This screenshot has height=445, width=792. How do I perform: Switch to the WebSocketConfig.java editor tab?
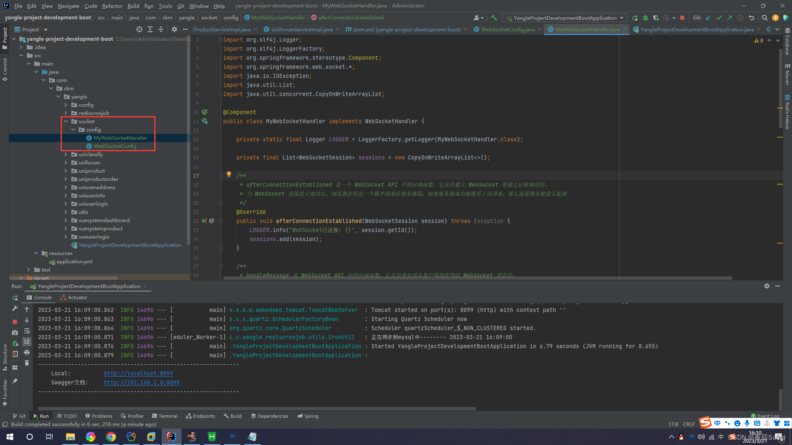[507, 29]
